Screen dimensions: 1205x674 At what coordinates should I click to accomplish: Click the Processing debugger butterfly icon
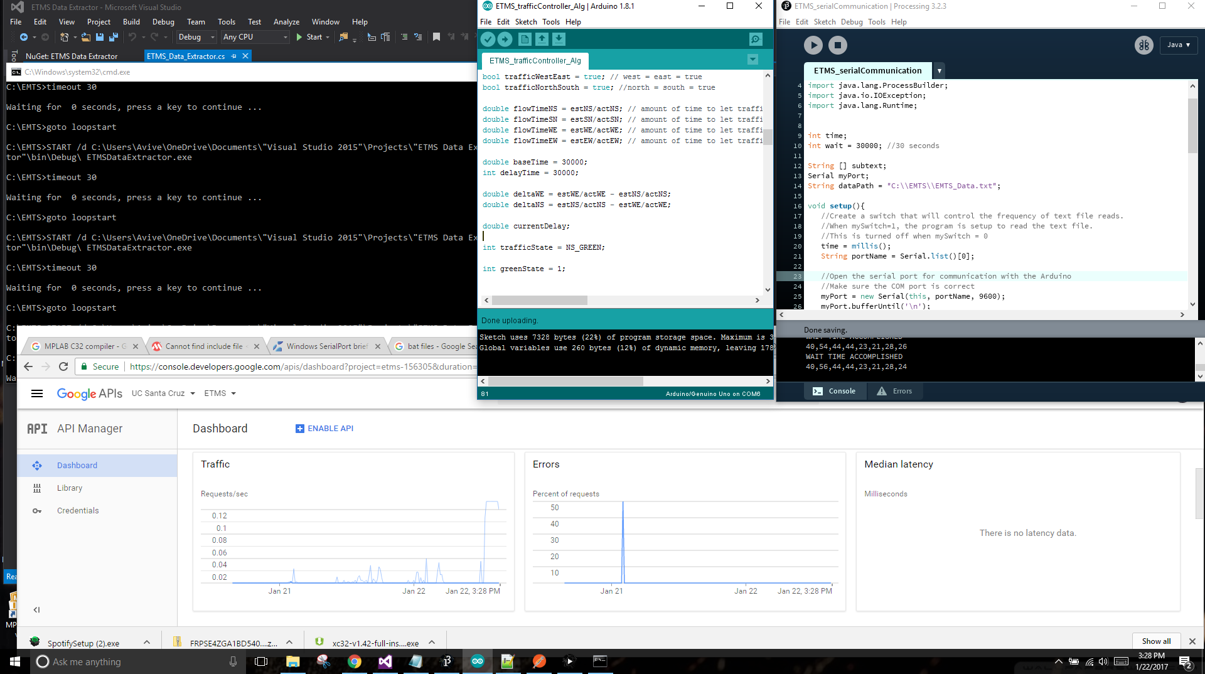[x=1143, y=45]
